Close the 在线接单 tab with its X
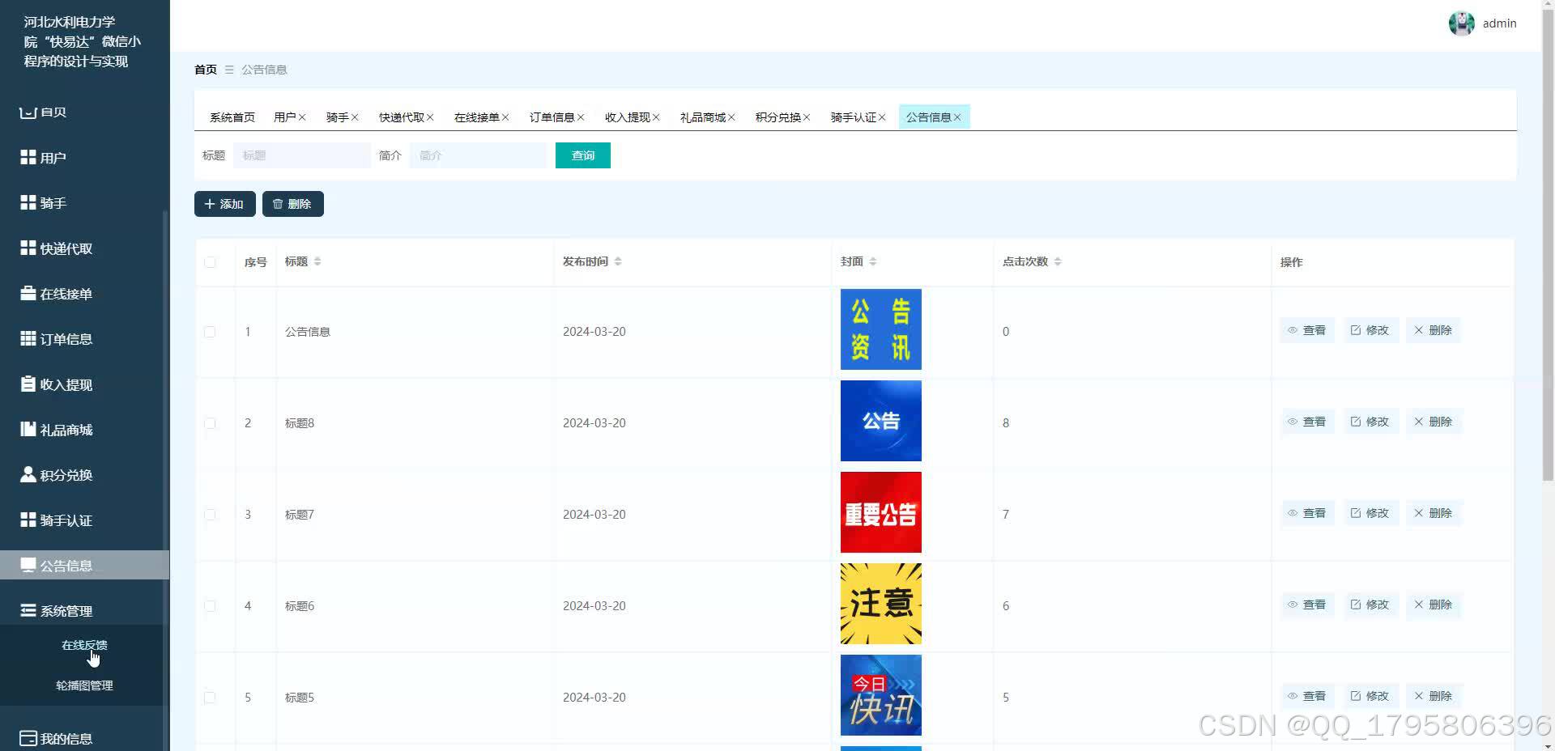 [505, 117]
